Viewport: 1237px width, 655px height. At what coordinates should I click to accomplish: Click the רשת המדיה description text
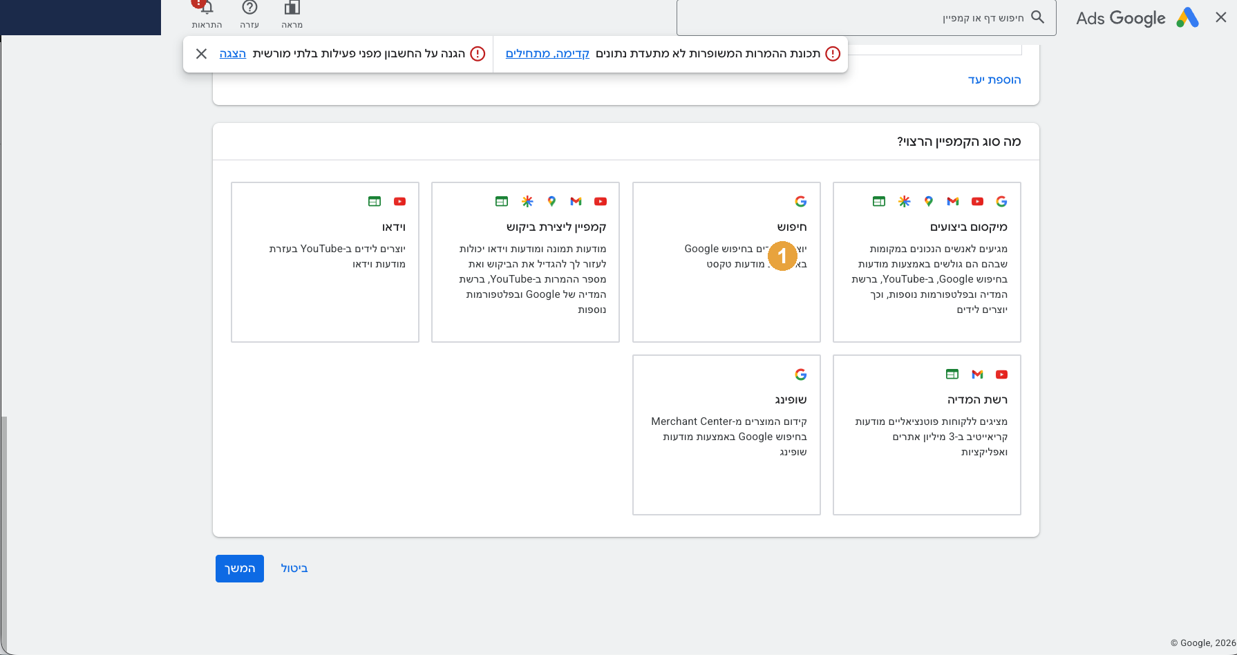[x=932, y=437]
